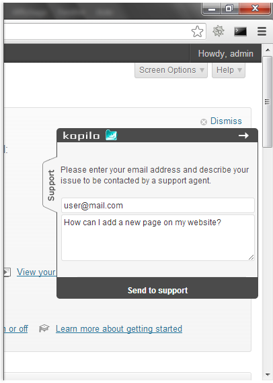Bookmark page with the star icon
273x383 pixels.
[x=197, y=32]
